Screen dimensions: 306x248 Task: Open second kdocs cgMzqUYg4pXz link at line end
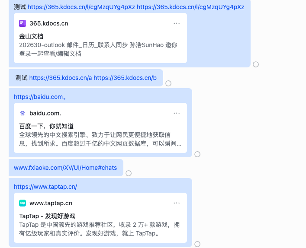[x=190, y=7]
